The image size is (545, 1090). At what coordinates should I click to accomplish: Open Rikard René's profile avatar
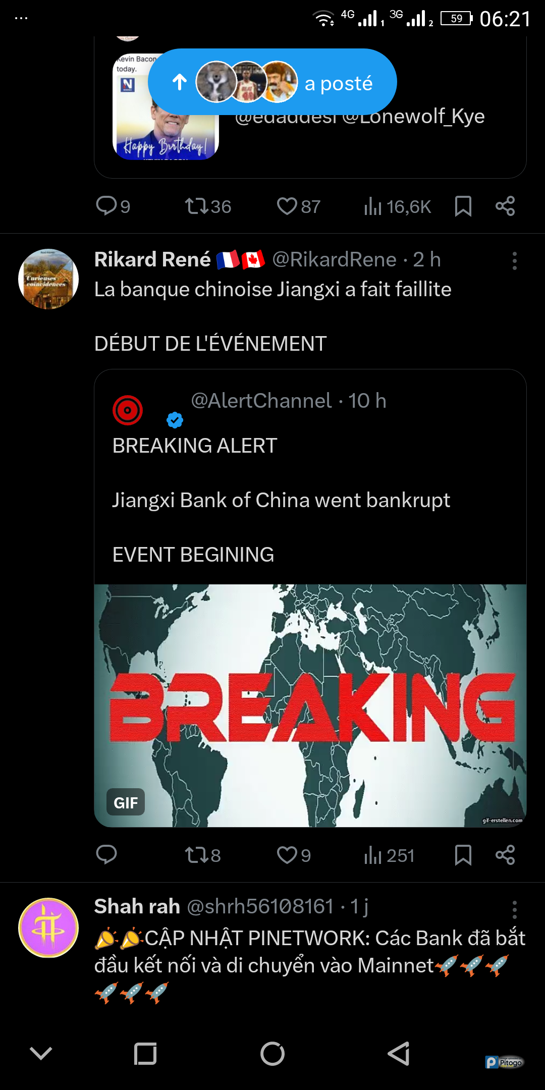click(x=48, y=279)
